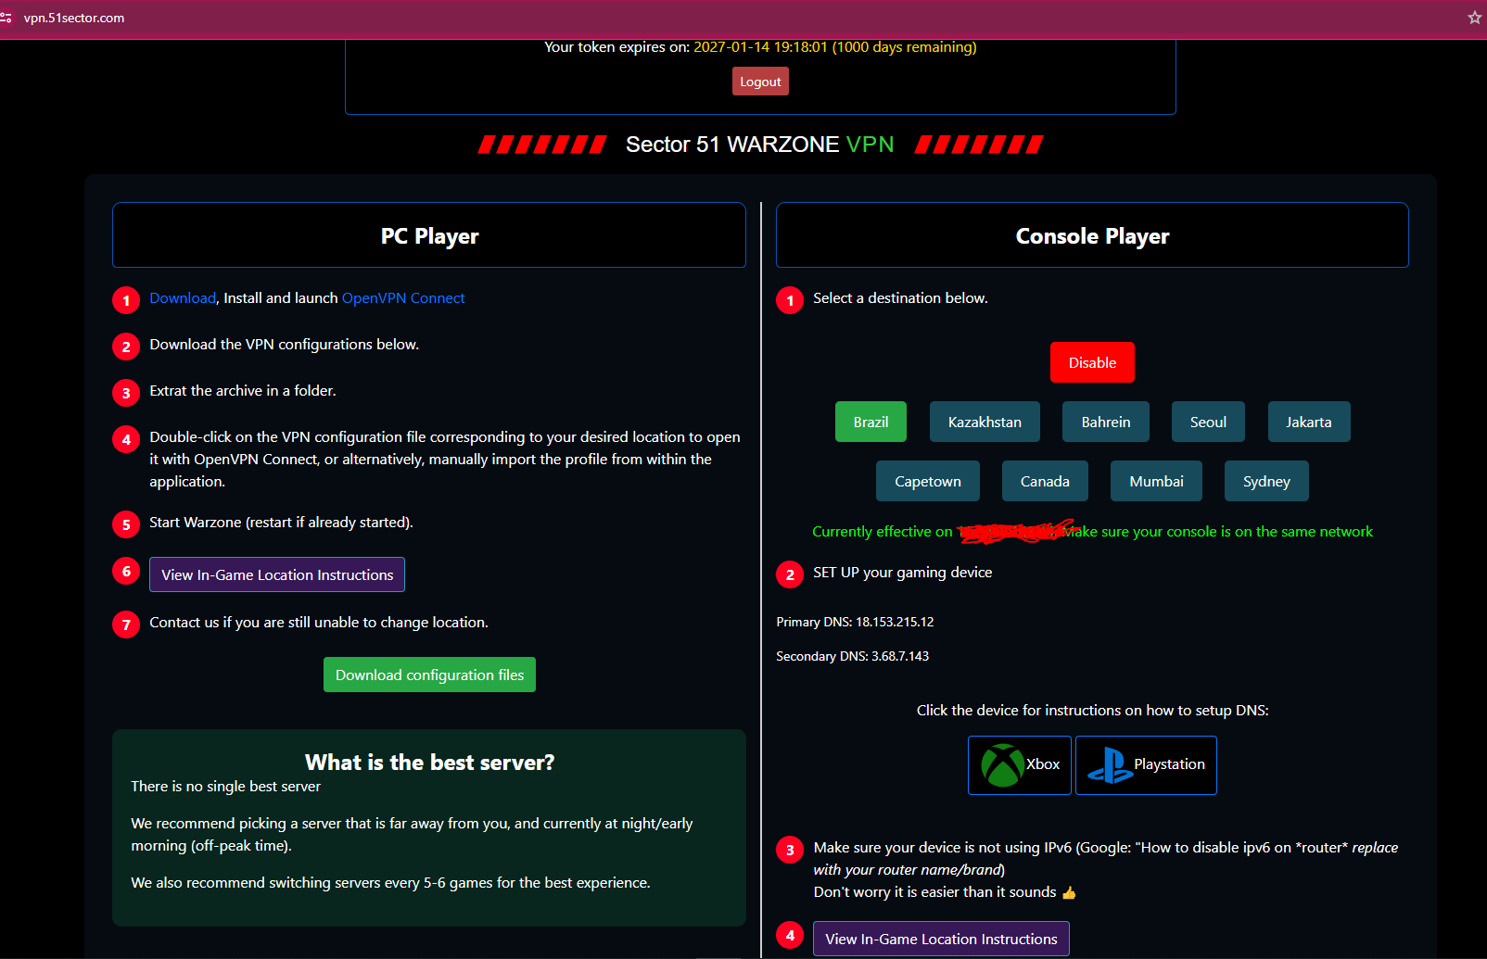
Task: Click the thumbs up emoji
Action: point(1069,892)
